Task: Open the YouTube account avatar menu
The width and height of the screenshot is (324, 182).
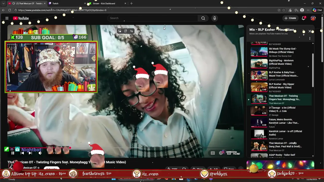Action: [x=313, y=18]
